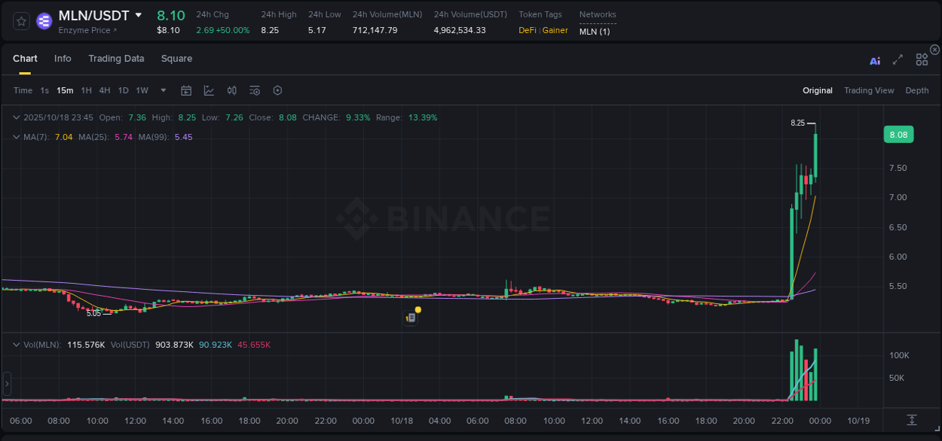
Task: Hide the MA indicator row
Action: tap(17, 136)
